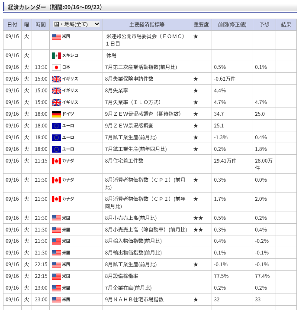Click Germany flag in ZEW期待指数 row
Screen dimensions: 299x310
pyautogui.click(x=56, y=114)
